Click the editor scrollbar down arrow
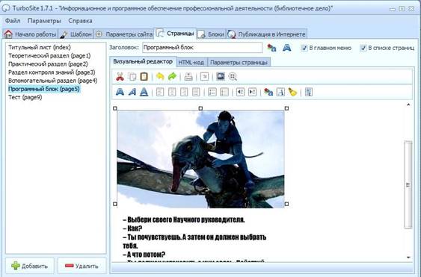Viewport: 421px width, 277px height. 408,258
